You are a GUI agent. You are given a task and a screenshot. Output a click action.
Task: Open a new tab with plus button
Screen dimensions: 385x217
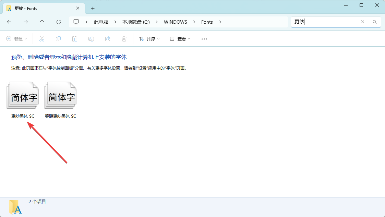(x=93, y=9)
